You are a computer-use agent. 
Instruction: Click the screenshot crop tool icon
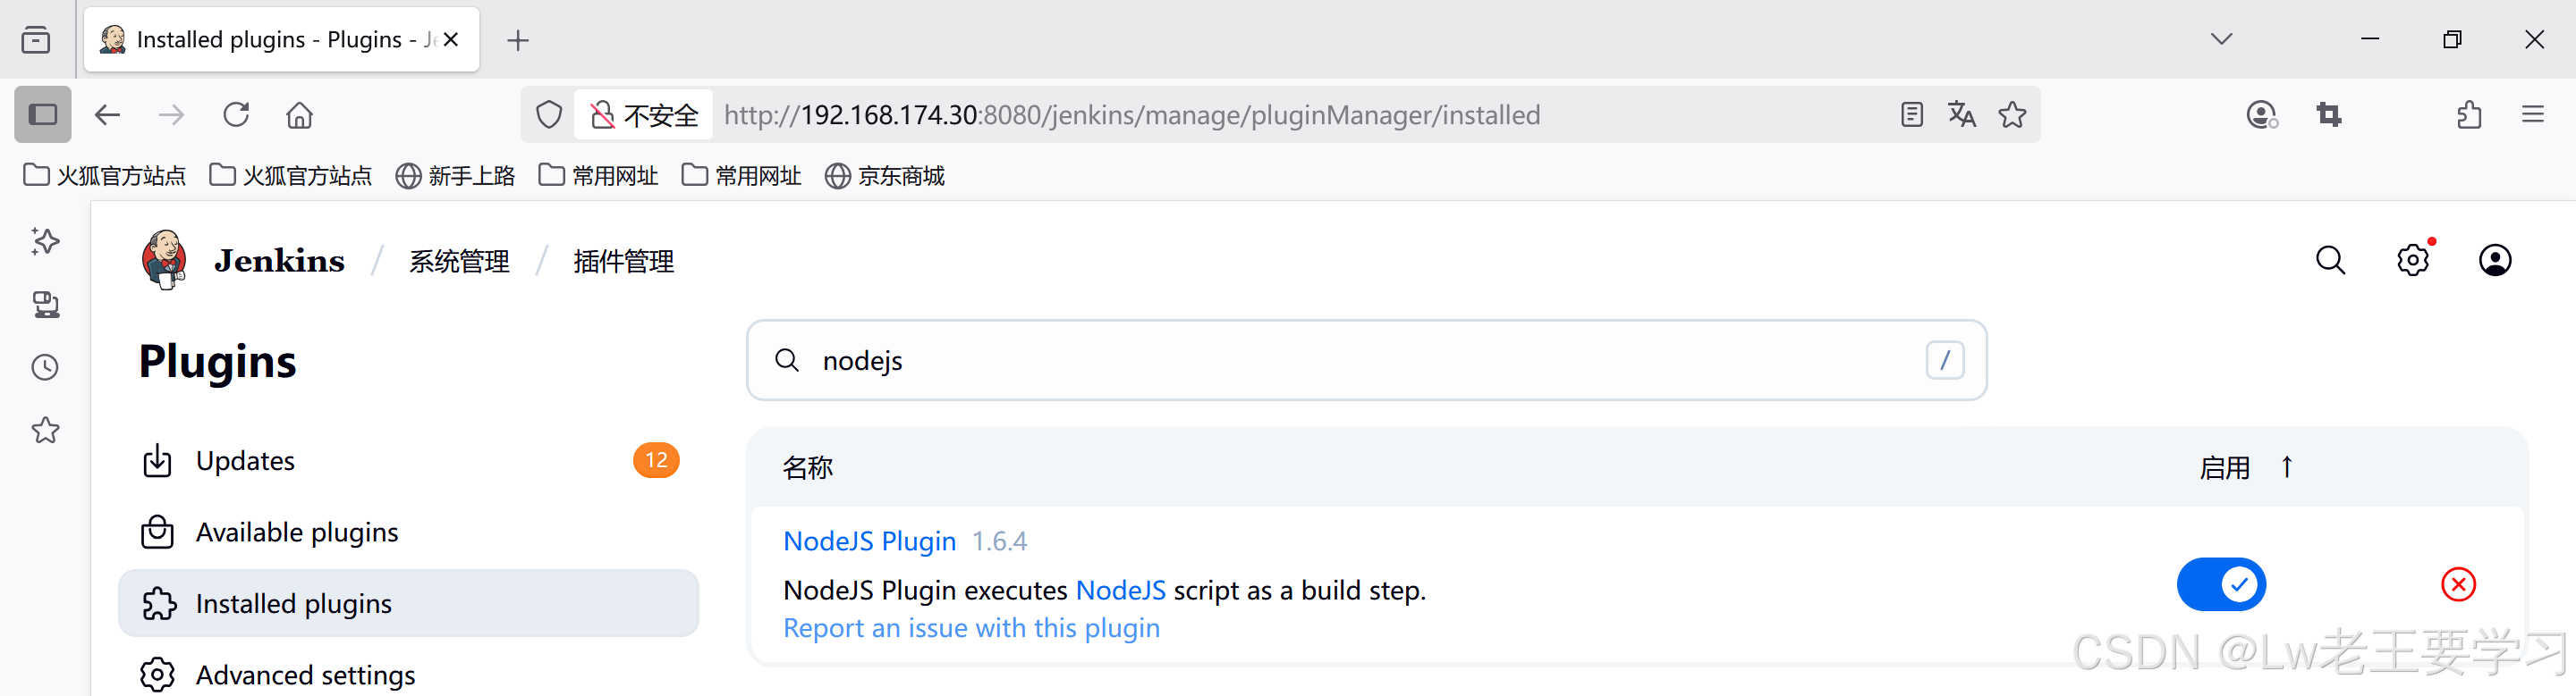2329,115
